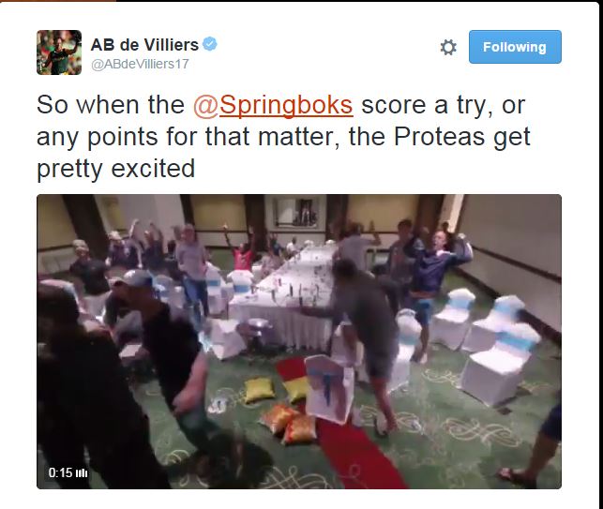Open the @Springboks mention link
Viewport: 603px width, 509px height.
click(x=273, y=105)
